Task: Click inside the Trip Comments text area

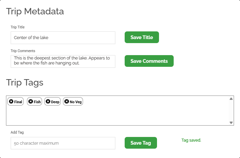Action: 63,61
